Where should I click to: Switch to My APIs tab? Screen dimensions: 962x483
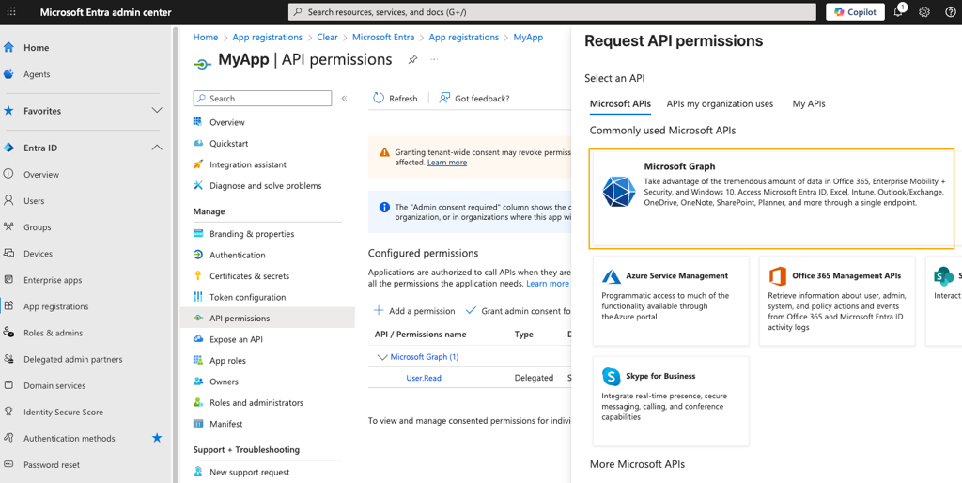[809, 103]
